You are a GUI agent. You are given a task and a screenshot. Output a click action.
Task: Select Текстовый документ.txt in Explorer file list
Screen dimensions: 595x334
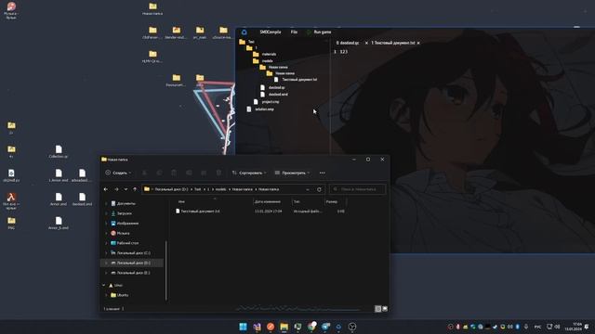pos(197,211)
